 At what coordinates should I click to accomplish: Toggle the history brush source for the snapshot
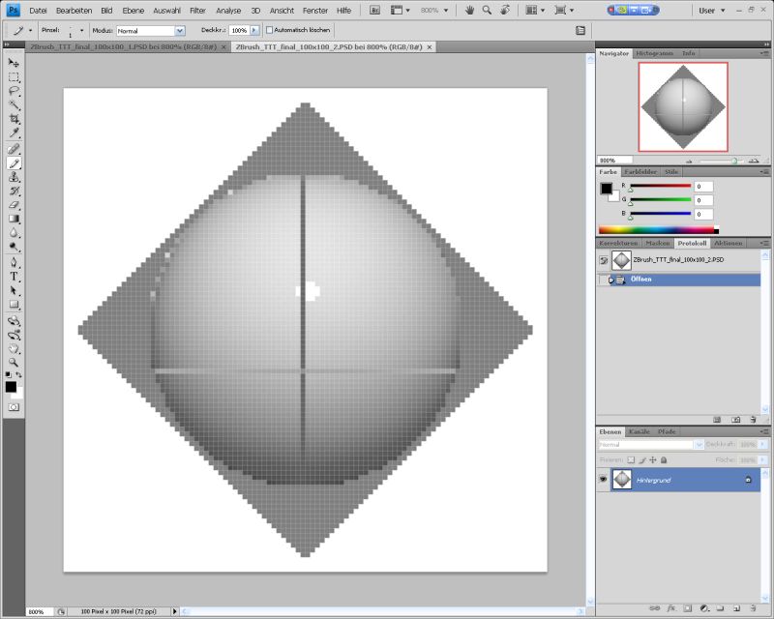604,260
